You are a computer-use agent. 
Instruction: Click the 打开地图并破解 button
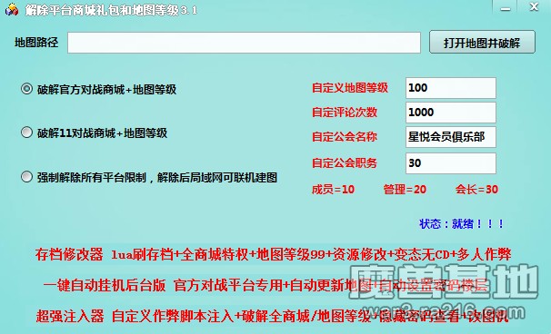point(482,43)
